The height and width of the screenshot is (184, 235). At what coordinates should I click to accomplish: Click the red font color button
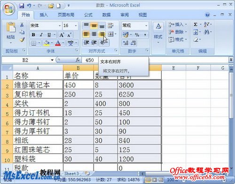58,43
